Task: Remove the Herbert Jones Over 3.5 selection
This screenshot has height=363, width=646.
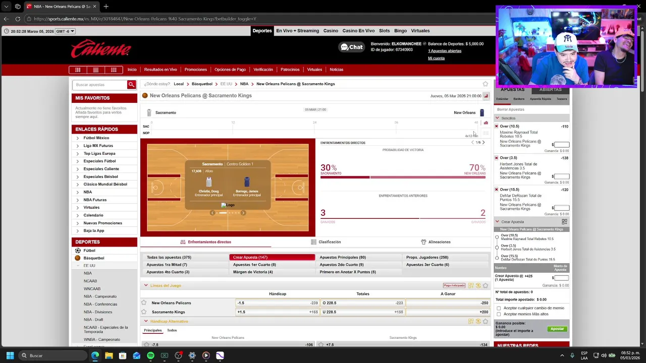Action: [x=497, y=158]
